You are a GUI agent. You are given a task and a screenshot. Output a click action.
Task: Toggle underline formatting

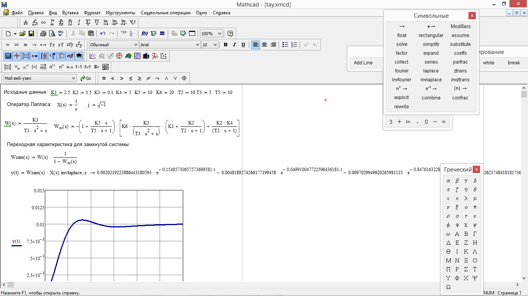243,45
